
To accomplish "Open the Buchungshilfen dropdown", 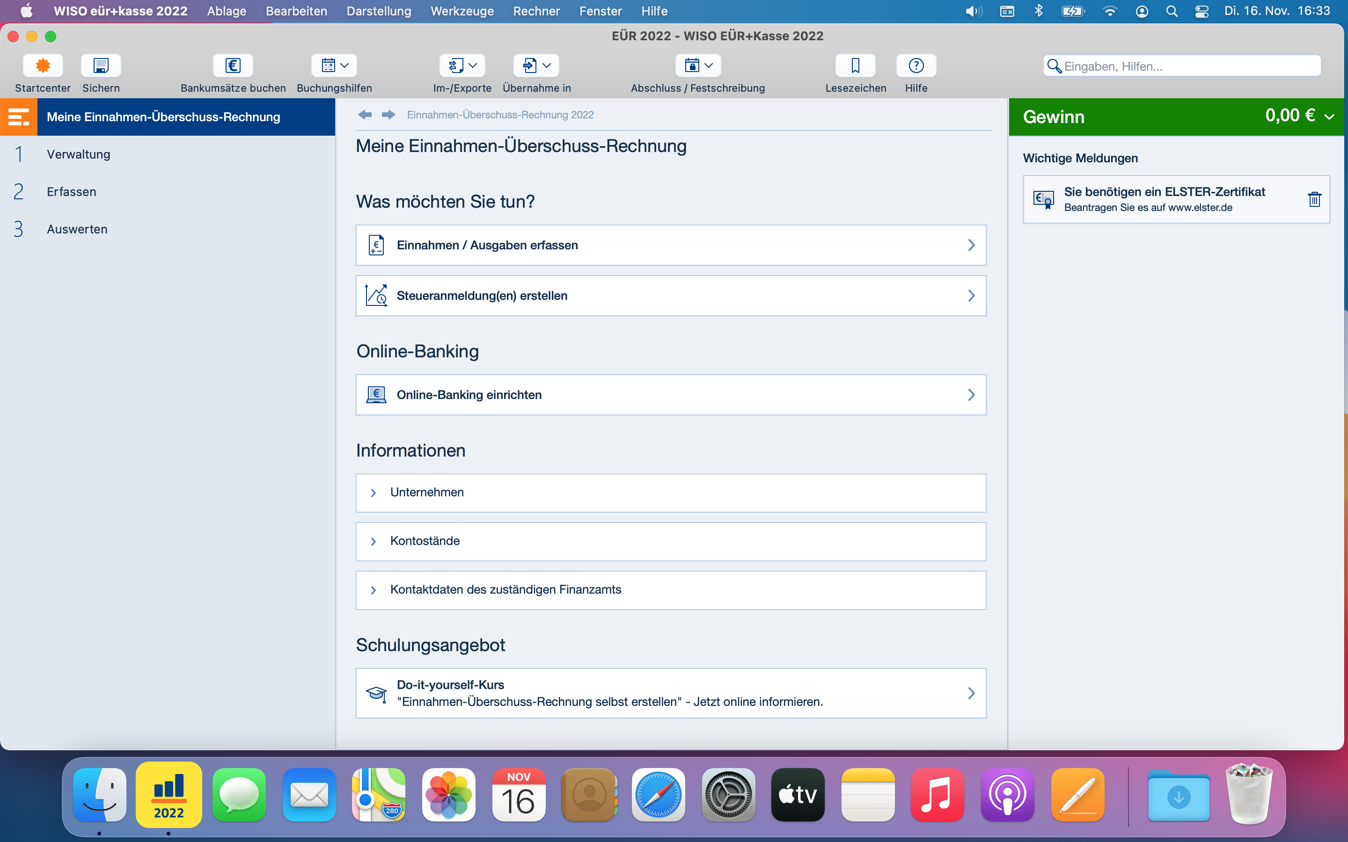I will pos(334,65).
